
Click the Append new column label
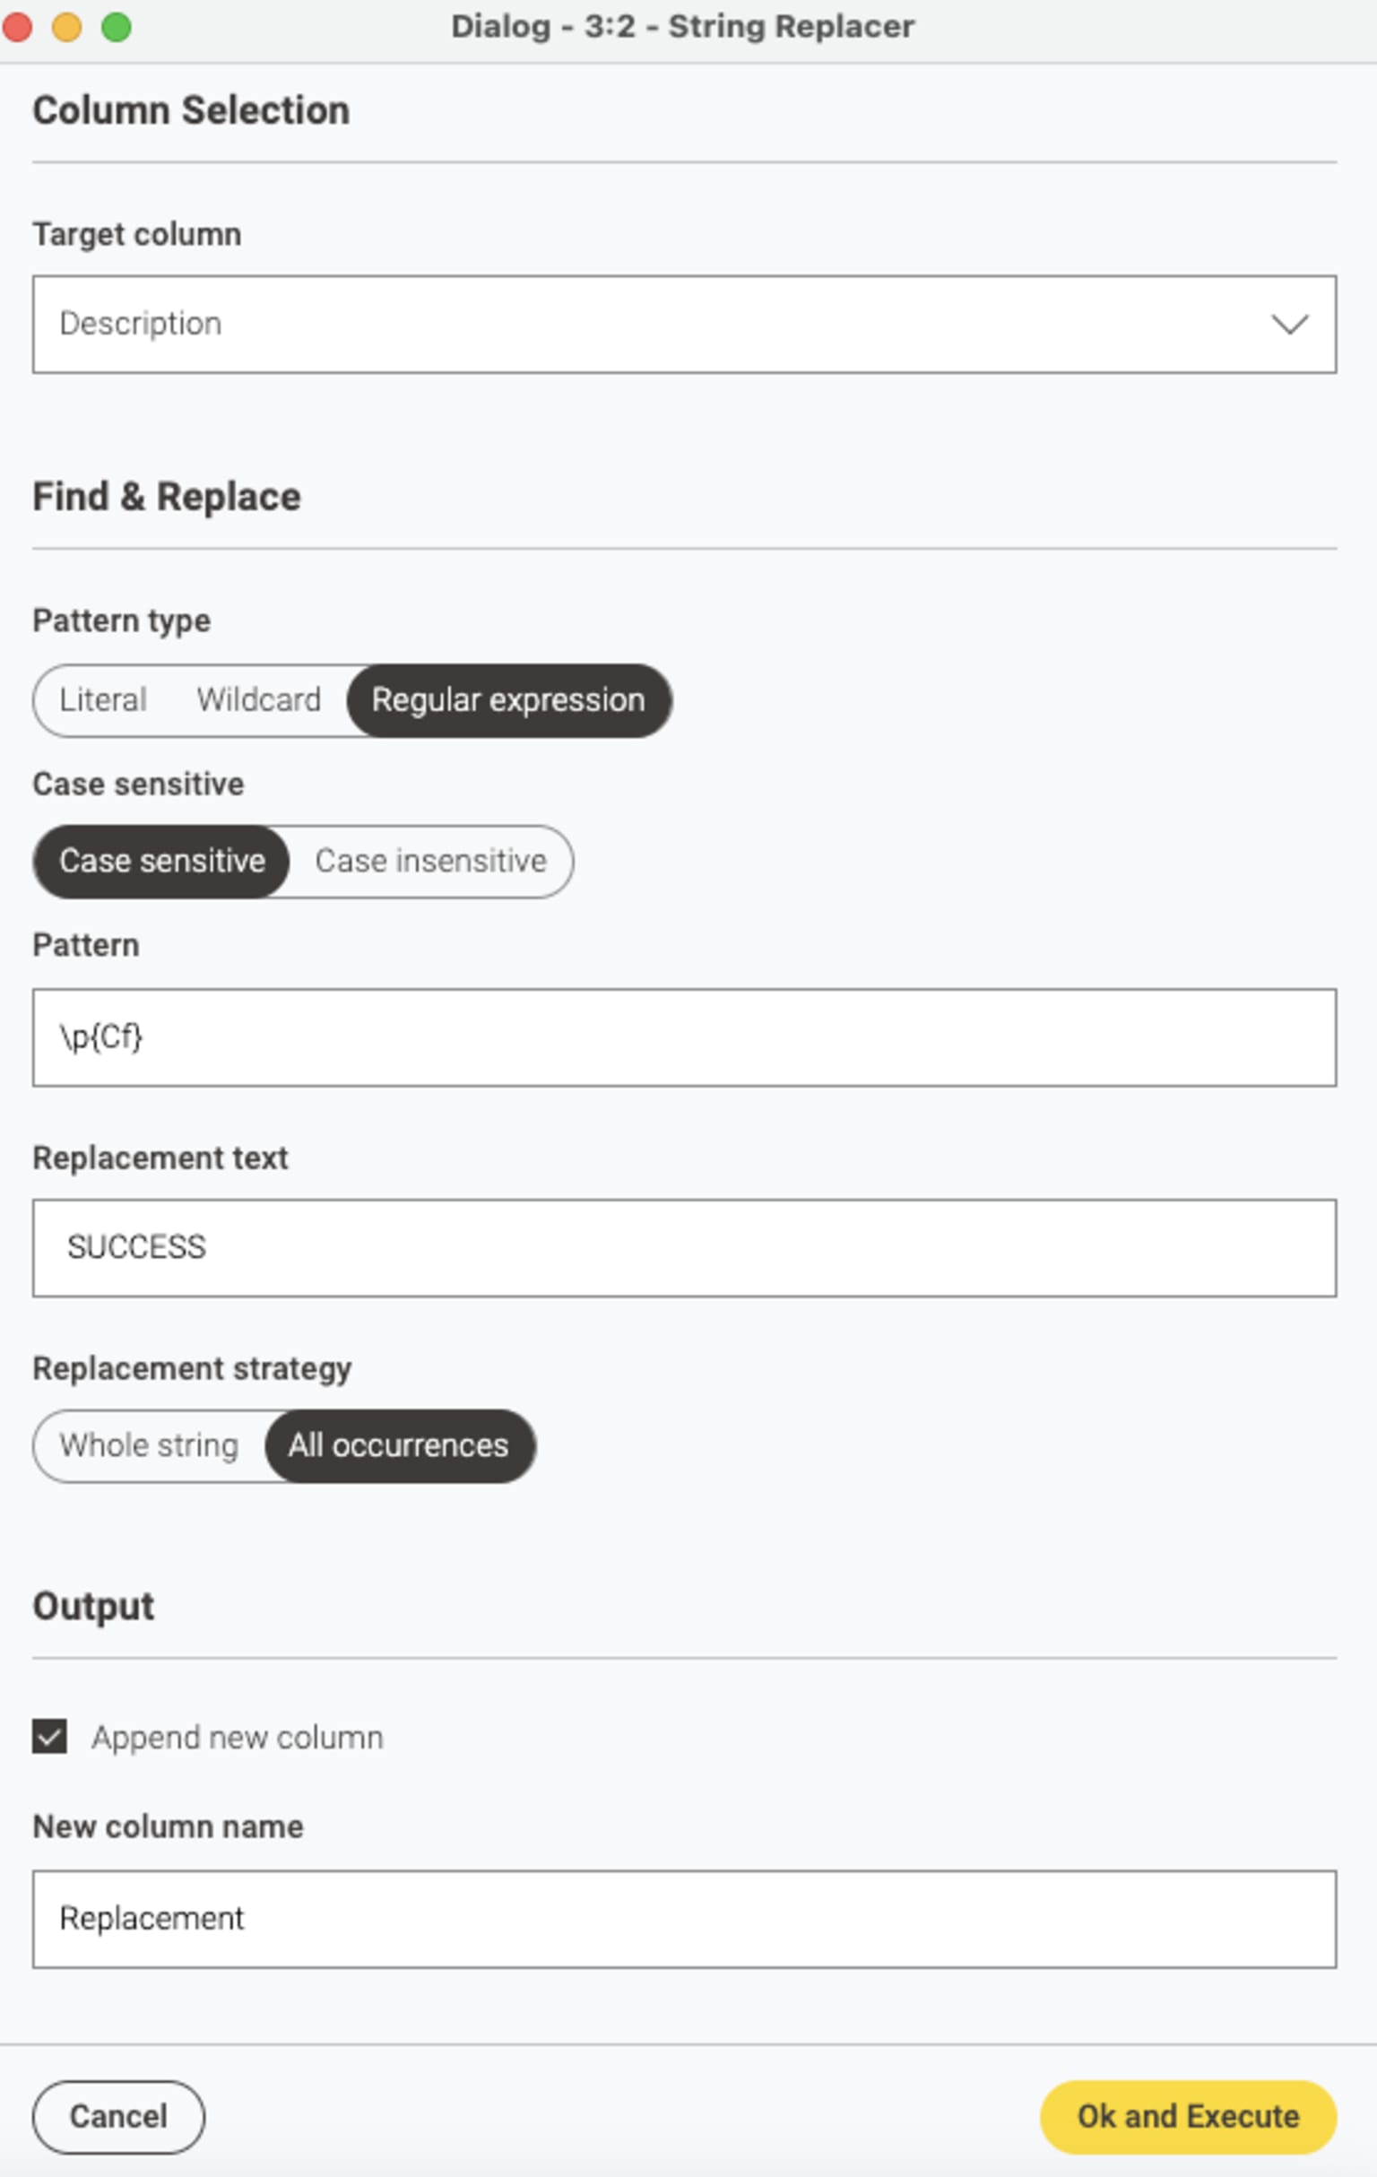pos(237,1737)
